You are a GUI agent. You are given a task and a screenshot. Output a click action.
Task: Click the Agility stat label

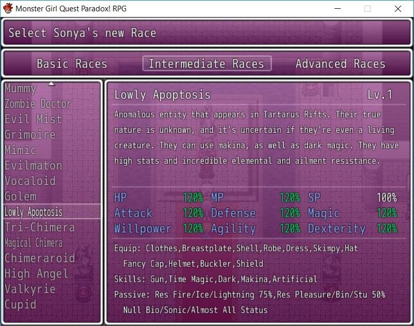233,229
